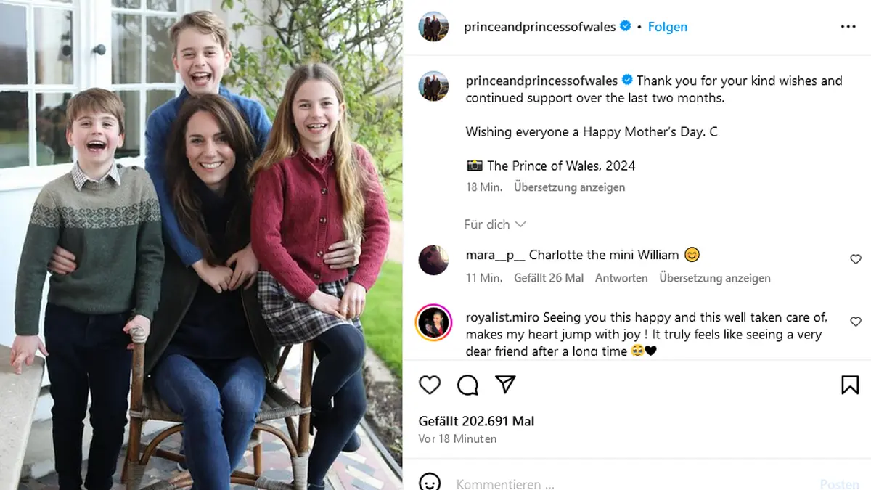
Task: Click the paper plane share icon
Action: tap(505, 385)
